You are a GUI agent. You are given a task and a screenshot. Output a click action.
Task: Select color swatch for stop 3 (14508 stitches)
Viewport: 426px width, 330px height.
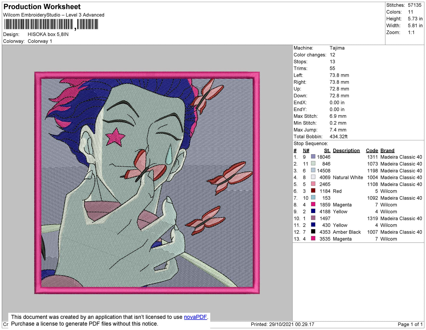click(313, 170)
